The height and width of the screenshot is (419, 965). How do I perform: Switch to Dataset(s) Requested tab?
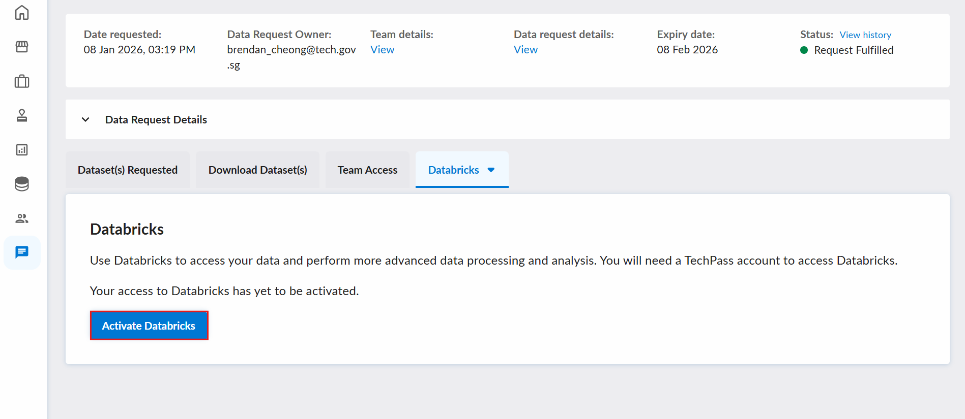pyautogui.click(x=128, y=170)
